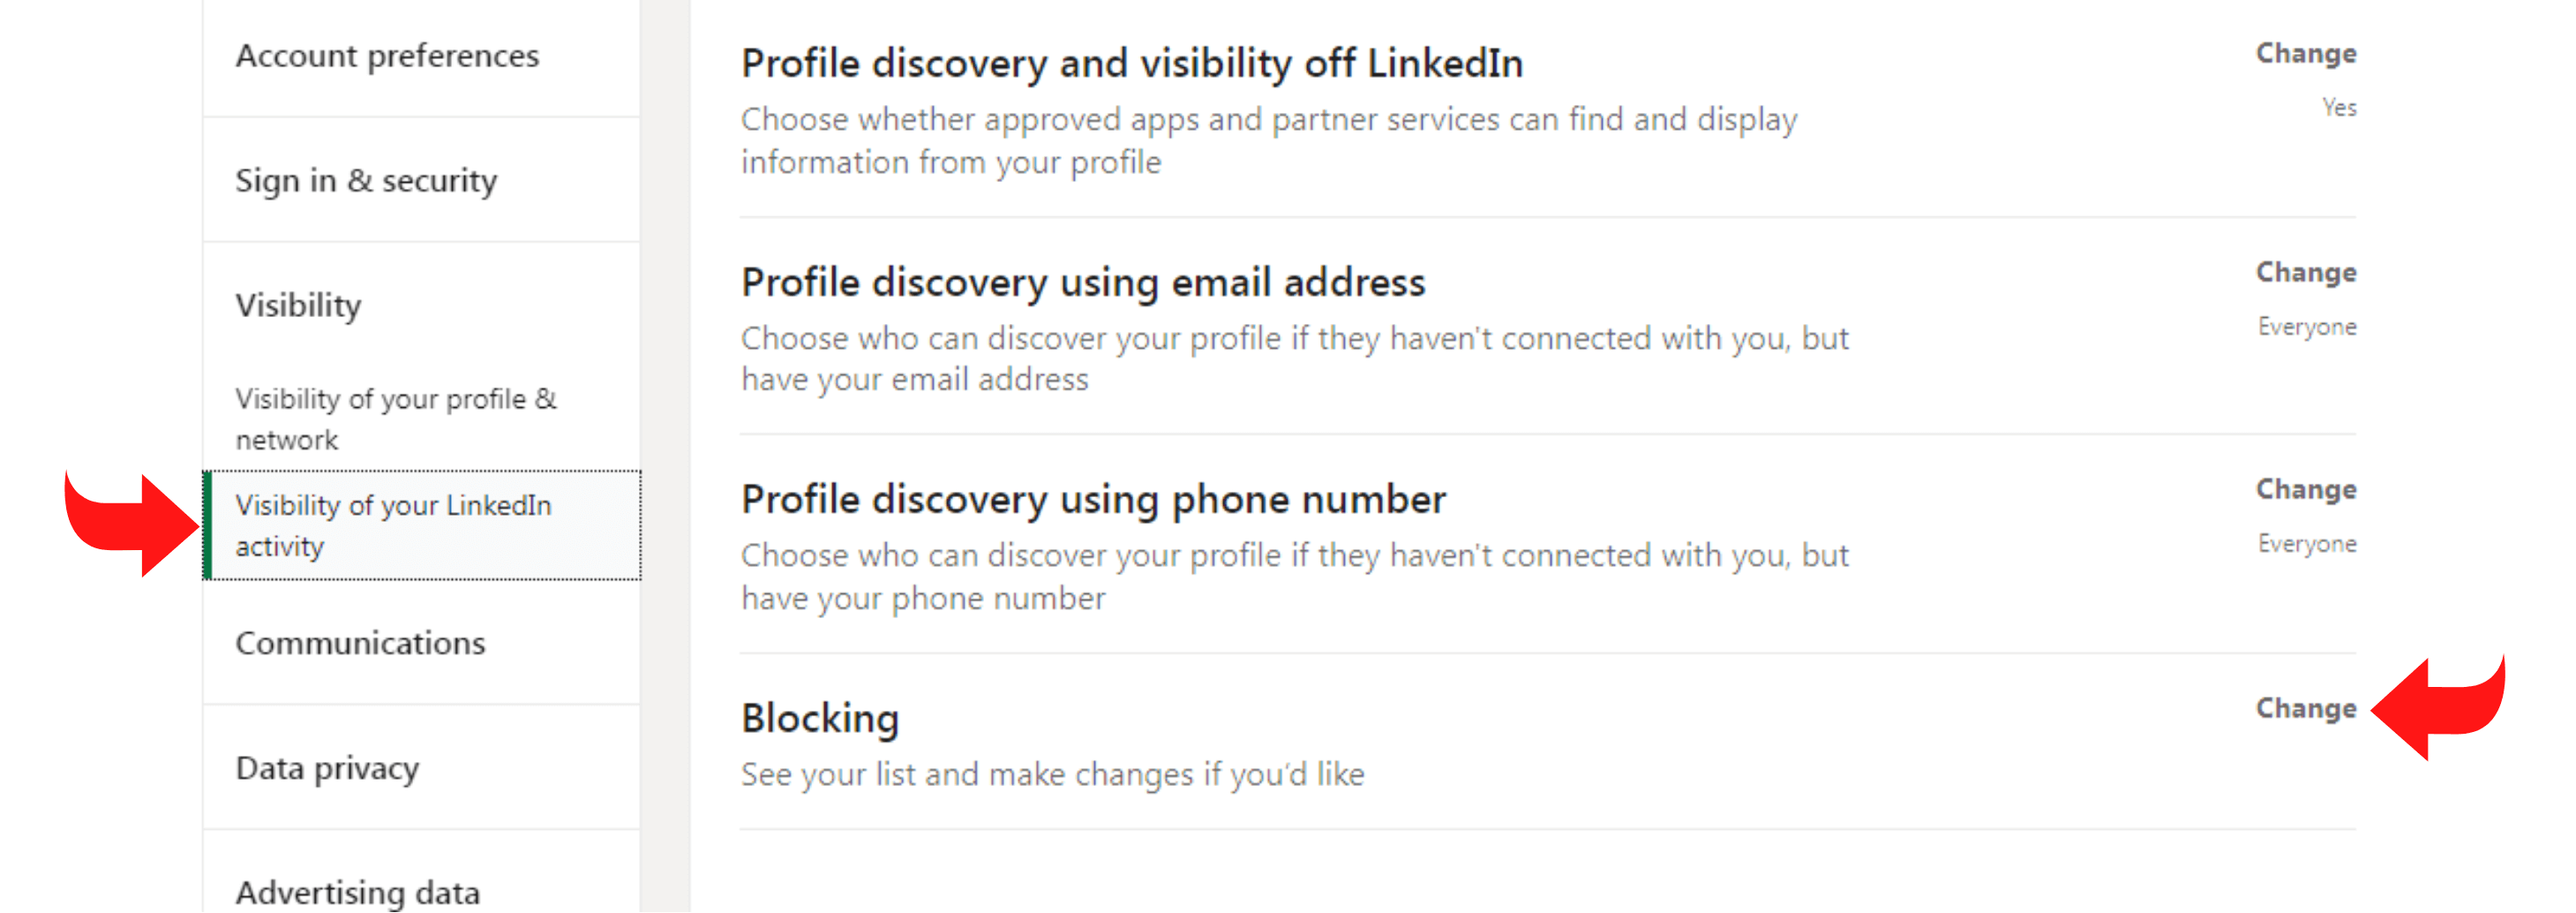This screenshot has width=2576, height=913.
Task: Navigate to Data privacy settings
Action: 327,768
